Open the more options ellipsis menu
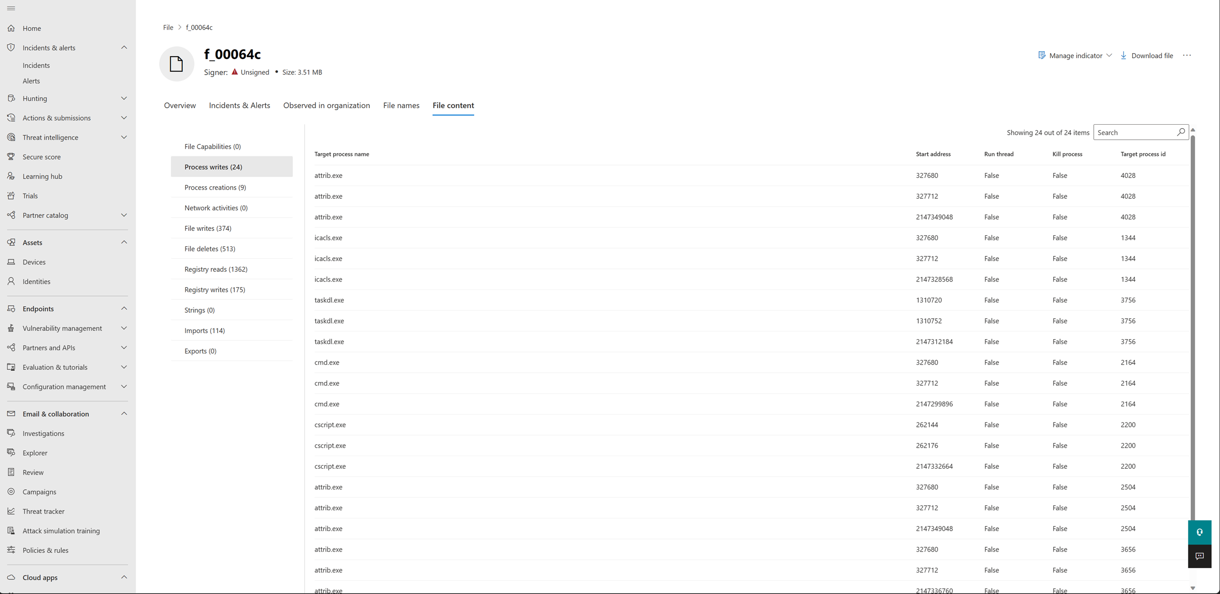This screenshot has width=1220, height=594. pyautogui.click(x=1187, y=56)
